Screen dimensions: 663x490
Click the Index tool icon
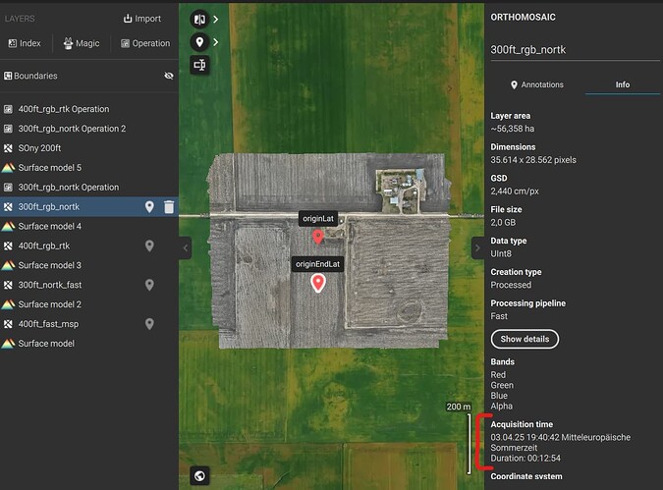click(13, 43)
